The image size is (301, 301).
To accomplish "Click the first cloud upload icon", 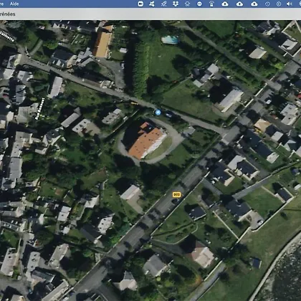I will 225,4.
